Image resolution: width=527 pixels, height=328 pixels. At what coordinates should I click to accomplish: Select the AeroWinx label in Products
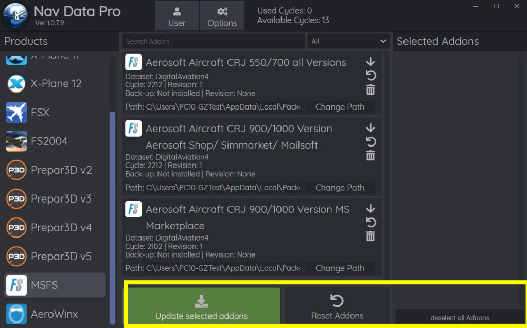(x=55, y=314)
